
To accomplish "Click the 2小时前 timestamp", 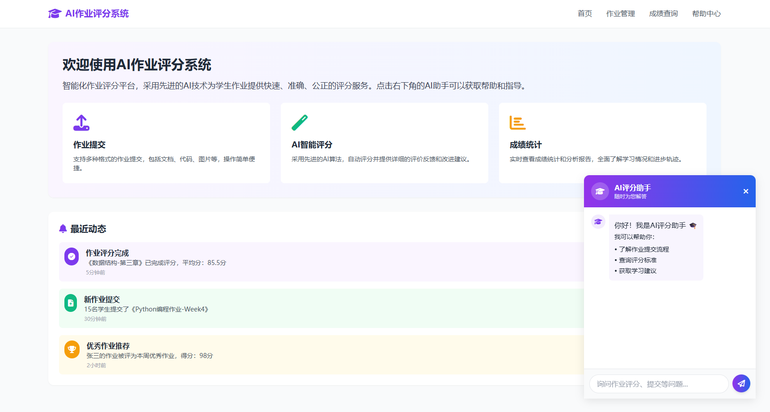I will point(97,366).
